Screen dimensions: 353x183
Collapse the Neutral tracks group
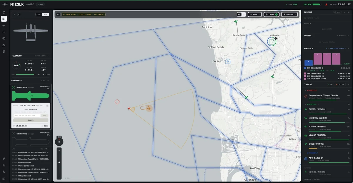pyautogui.click(x=306, y=104)
